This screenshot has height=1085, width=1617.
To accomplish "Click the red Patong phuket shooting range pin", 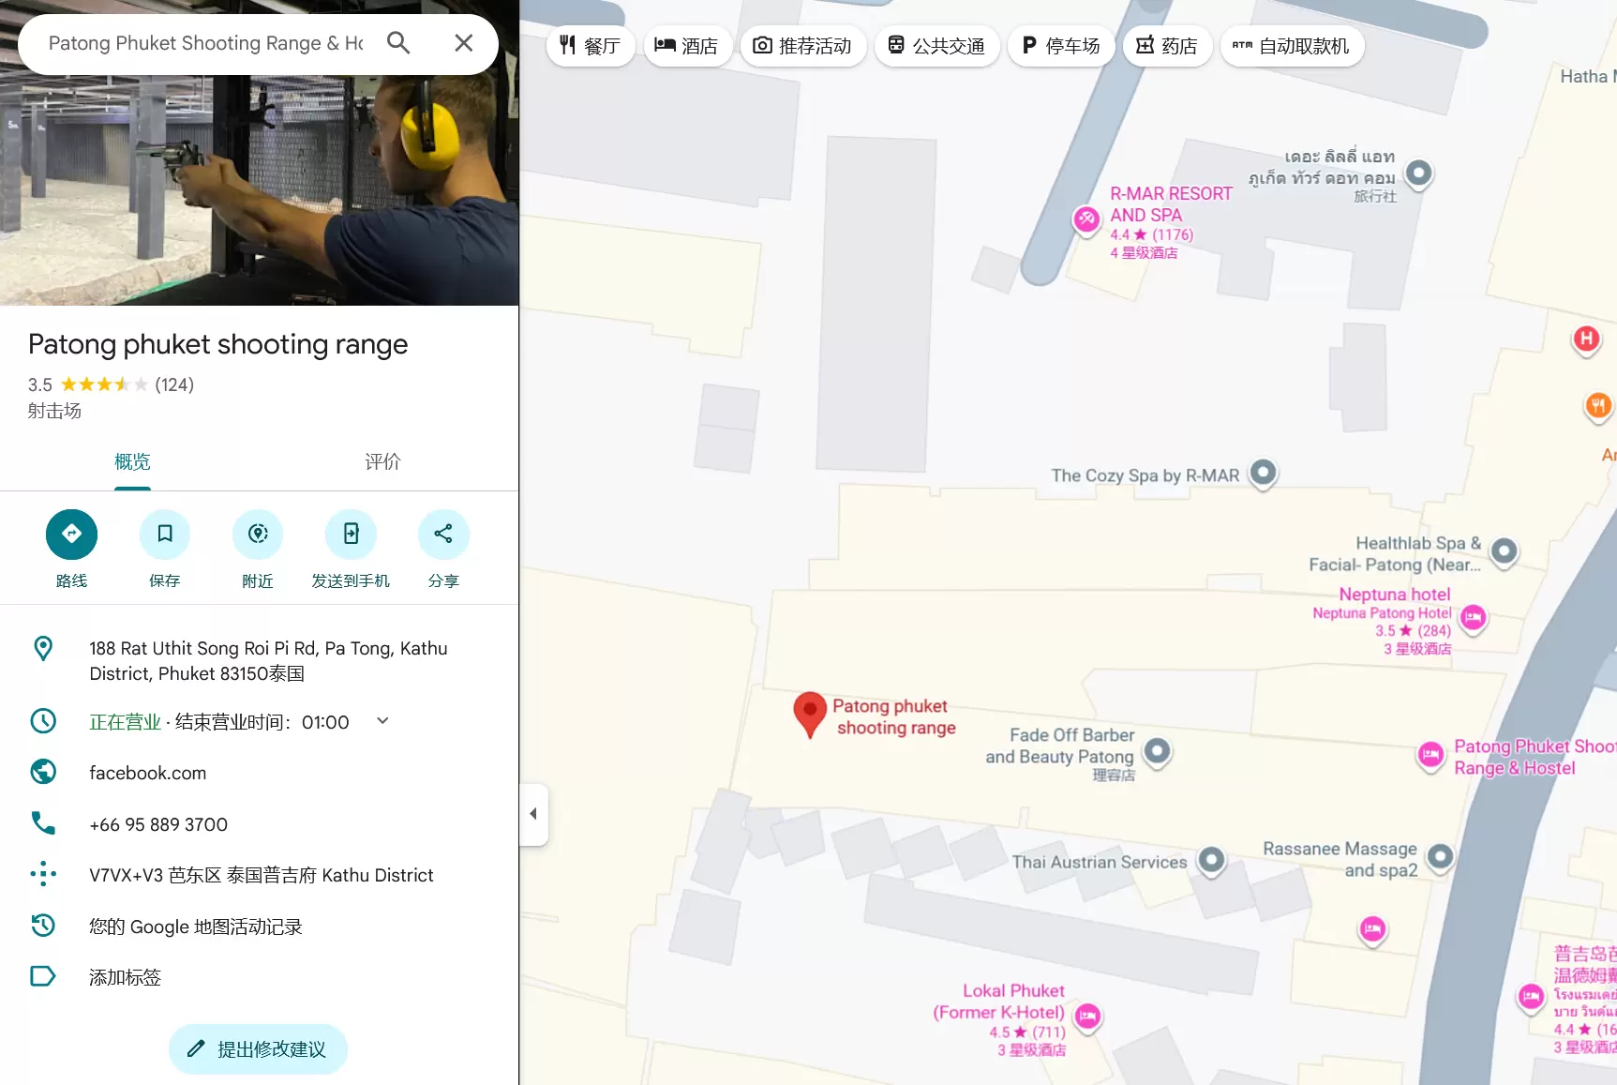I will click(x=810, y=716).
